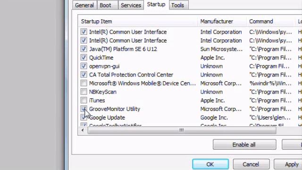Enable Microsoft Windows Mobile Device Center checkbox
This screenshot has height=170, width=302.
point(84,83)
